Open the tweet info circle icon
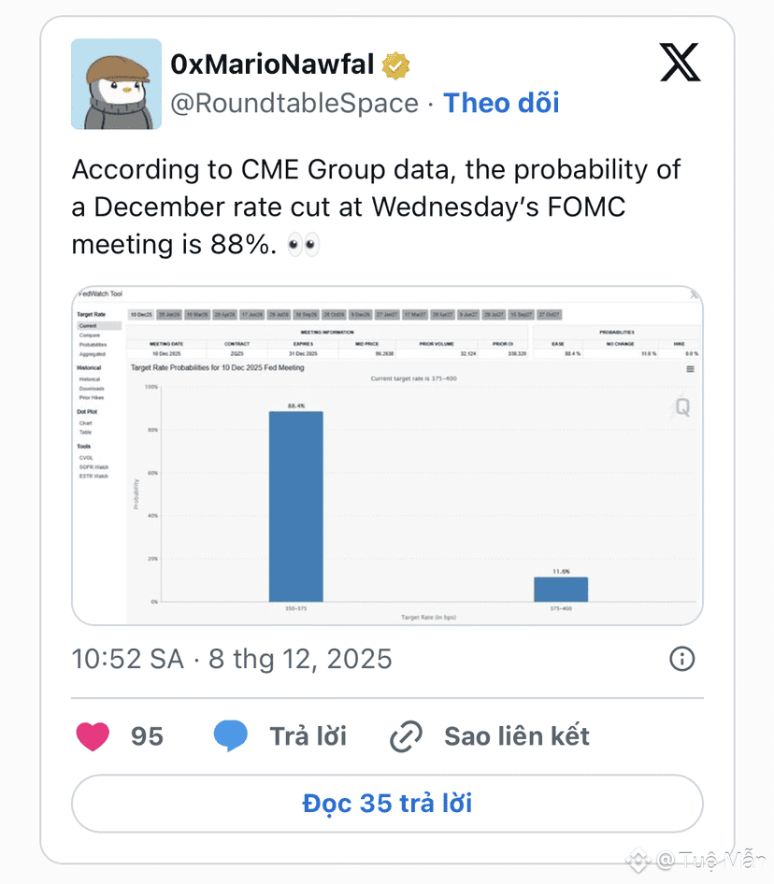The image size is (774, 884). point(682,659)
